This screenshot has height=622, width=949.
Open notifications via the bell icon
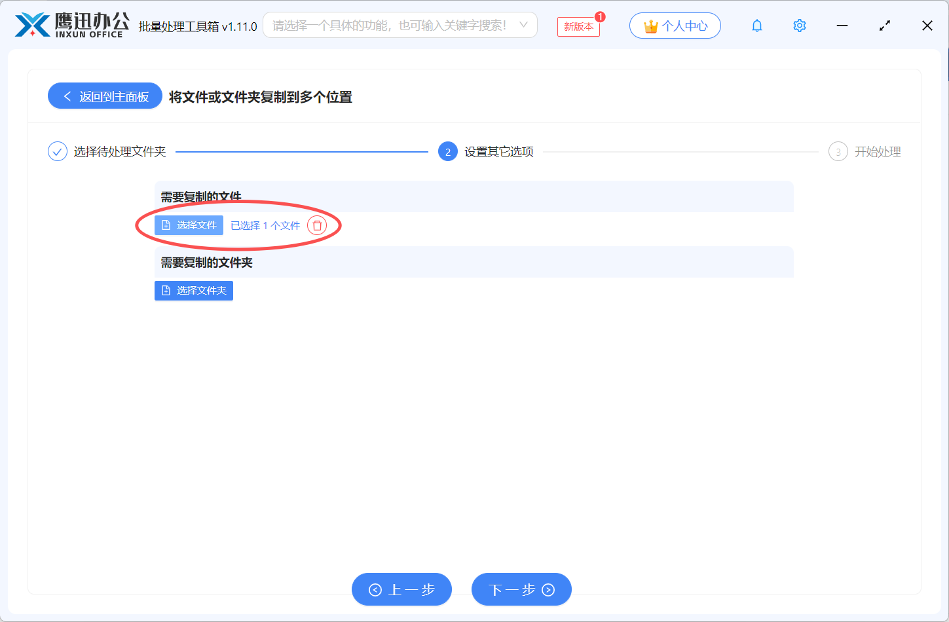click(757, 26)
